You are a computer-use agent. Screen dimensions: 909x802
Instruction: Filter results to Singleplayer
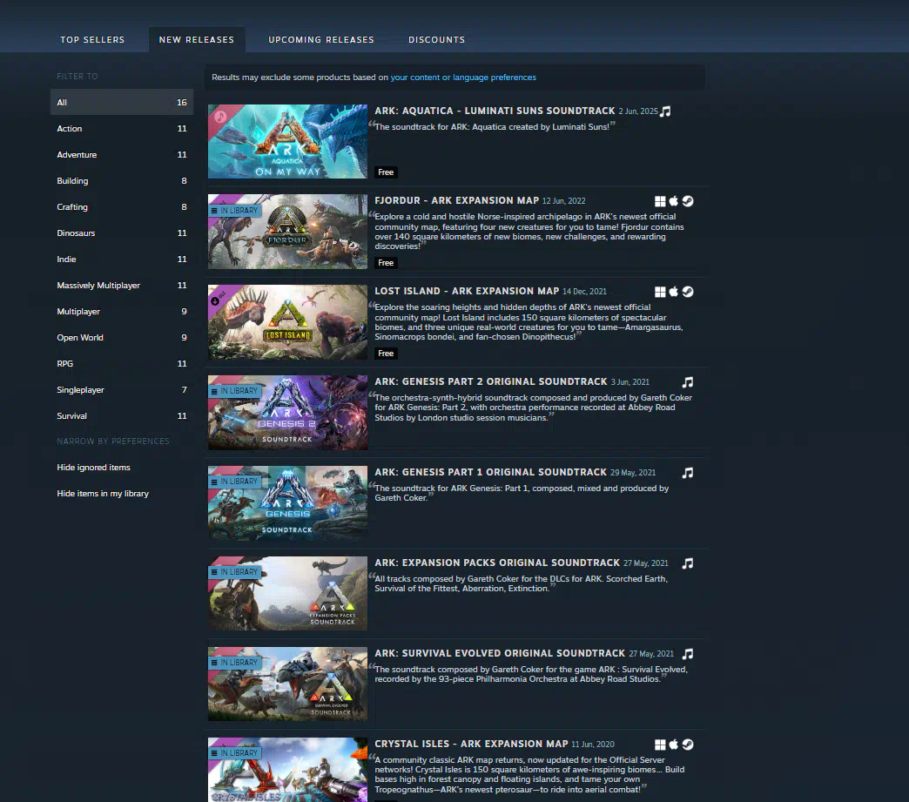click(x=122, y=389)
